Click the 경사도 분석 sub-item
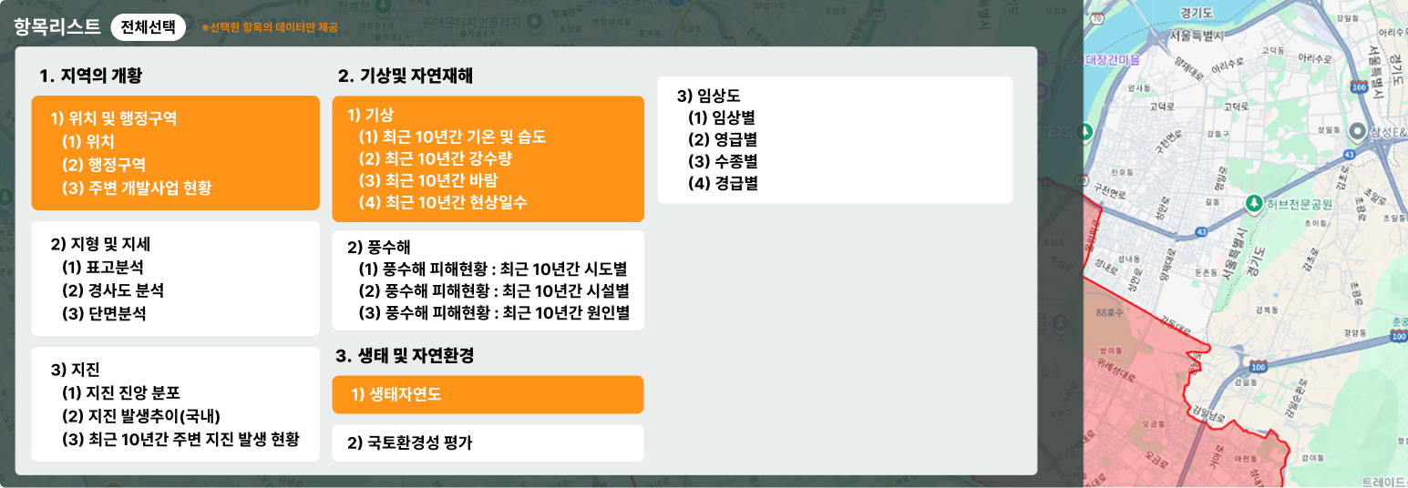The width and height of the screenshot is (1408, 488). pyautogui.click(x=113, y=290)
